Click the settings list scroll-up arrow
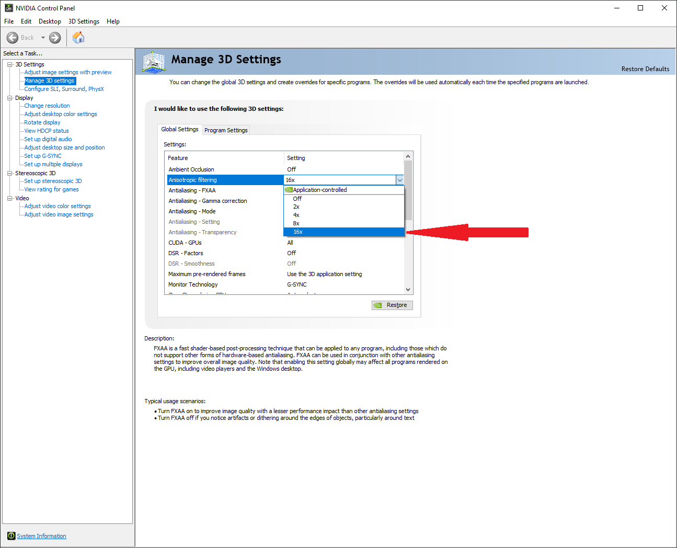The image size is (677, 548). tap(408, 156)
